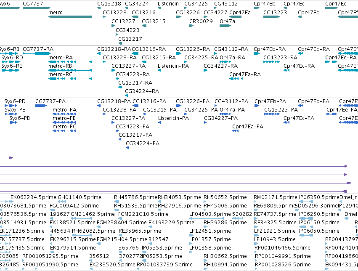Click the Syx6-RD transcript label
Viewport: 358px width, 271px height.
[12, 58]
